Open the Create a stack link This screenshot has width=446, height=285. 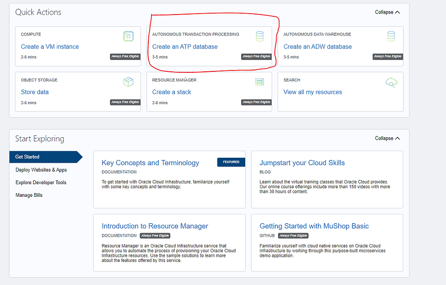coord(172,92)
